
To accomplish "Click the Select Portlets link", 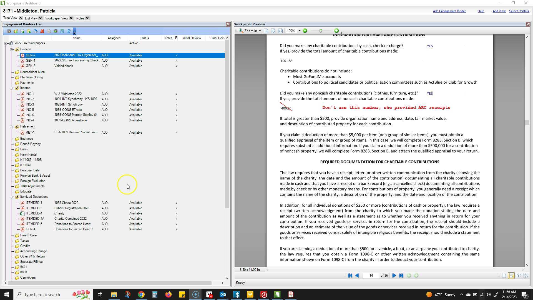I will (x=519, y=11).
